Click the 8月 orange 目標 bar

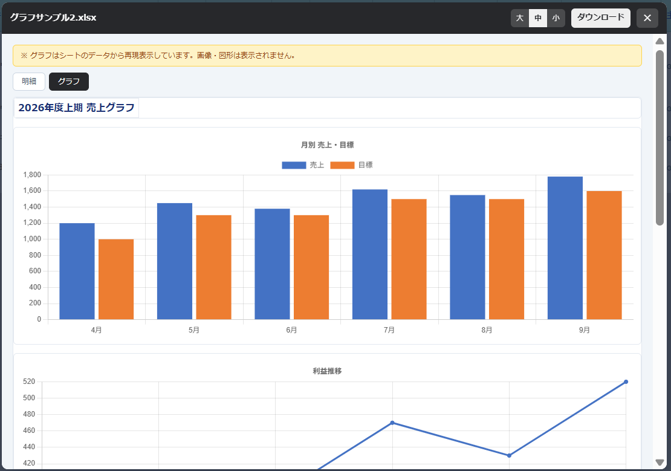coord(506,259)
